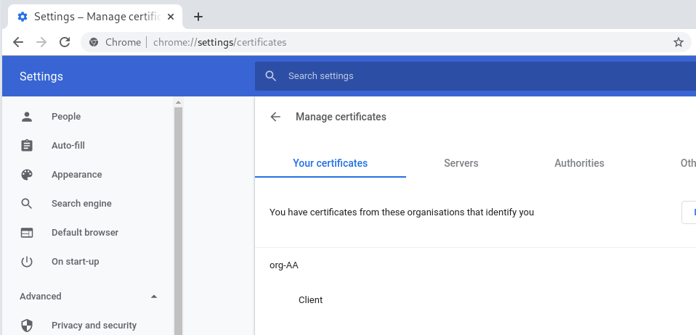Click the Default browser window icon

[x=27, y=233]
